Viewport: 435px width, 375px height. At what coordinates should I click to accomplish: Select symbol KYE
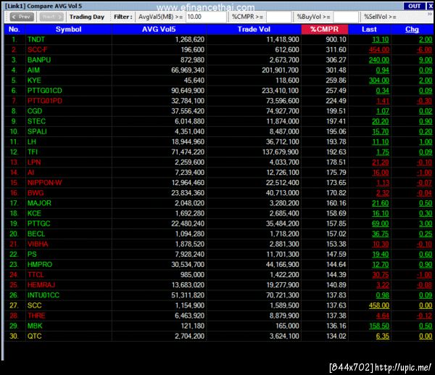[x=34, y=81]
